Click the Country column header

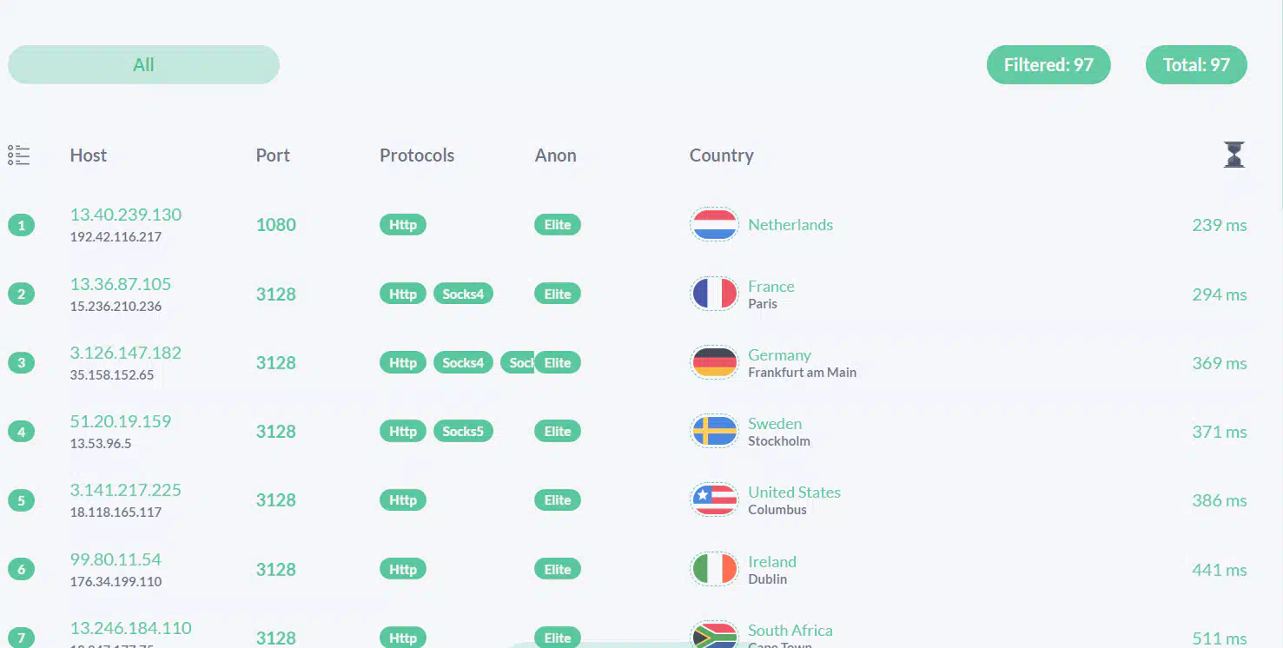coord(721,155)
